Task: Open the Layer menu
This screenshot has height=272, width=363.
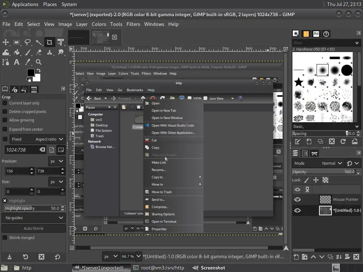Action: pyautogui.click(x=82, y=24)
